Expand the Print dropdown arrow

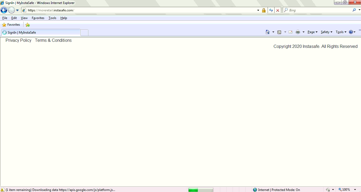point(303,32)
